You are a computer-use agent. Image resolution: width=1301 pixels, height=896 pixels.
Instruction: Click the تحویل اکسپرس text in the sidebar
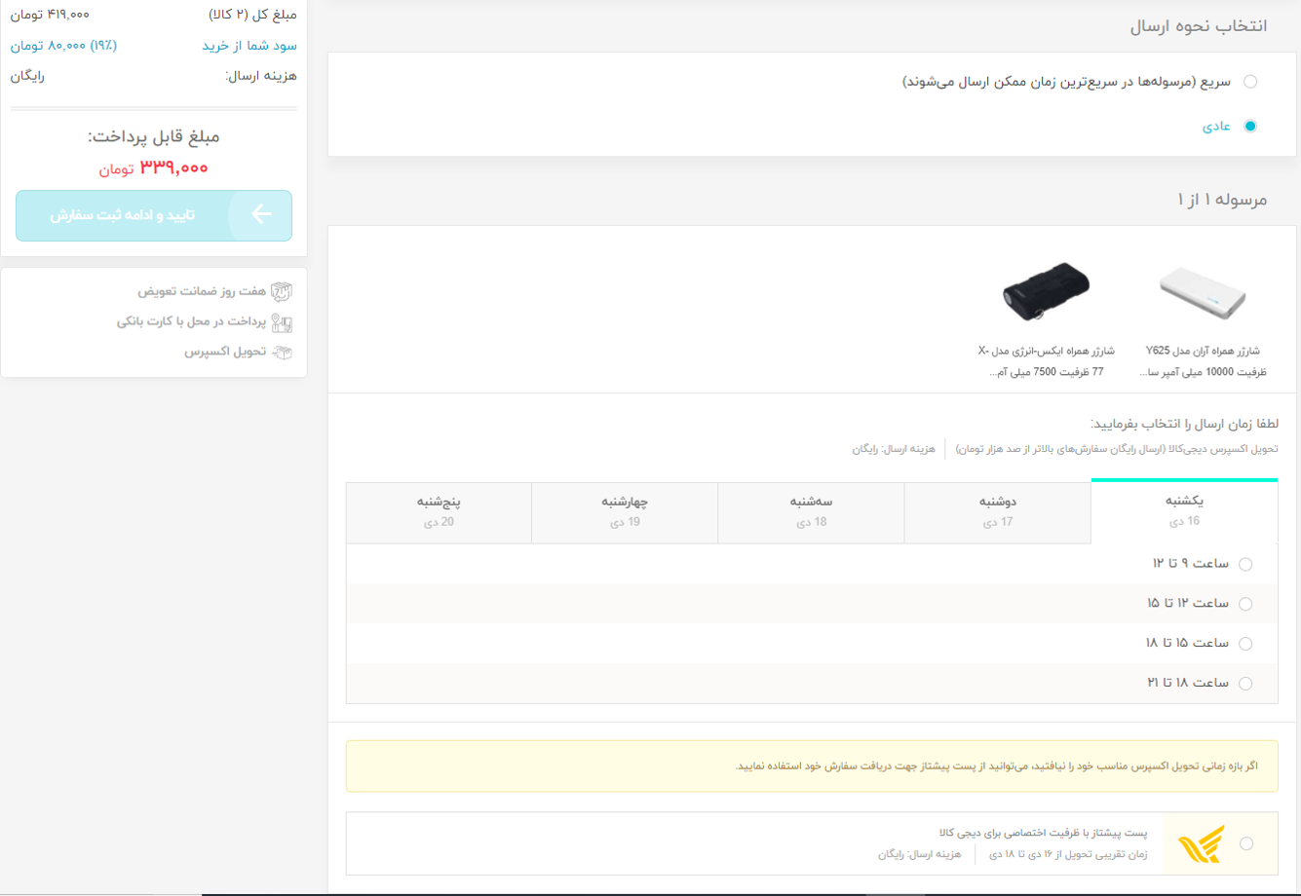pyautogui.click(x=225, y=352)
